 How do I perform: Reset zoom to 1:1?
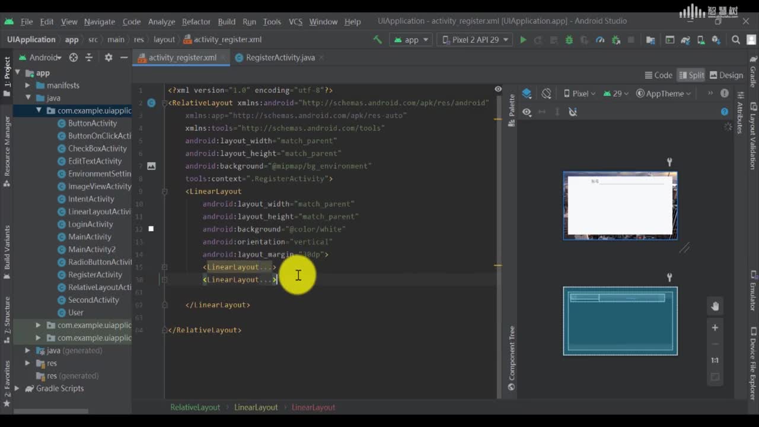point(715,360)
